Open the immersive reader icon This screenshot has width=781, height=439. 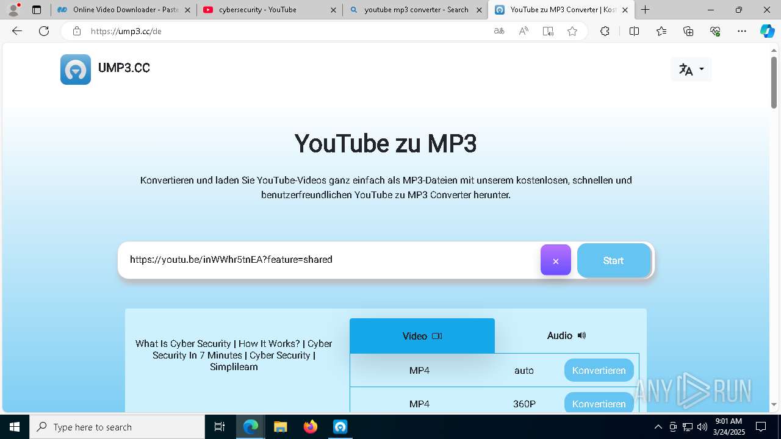click(548, 31)
